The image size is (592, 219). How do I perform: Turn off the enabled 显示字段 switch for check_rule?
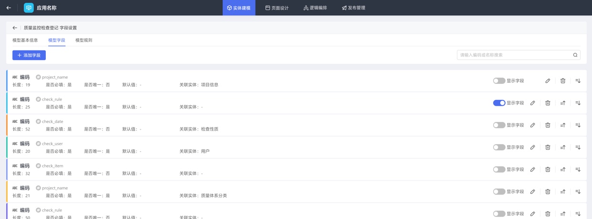(x=499, y=103)
